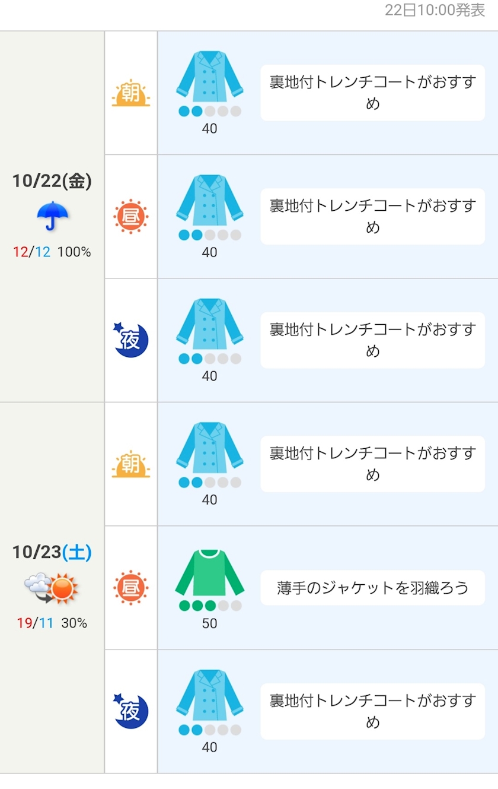Tap the cloudy-to-sunny weather icon for 10/23
The height and width of the screenshot is (789, 498).
coord(52,587)
